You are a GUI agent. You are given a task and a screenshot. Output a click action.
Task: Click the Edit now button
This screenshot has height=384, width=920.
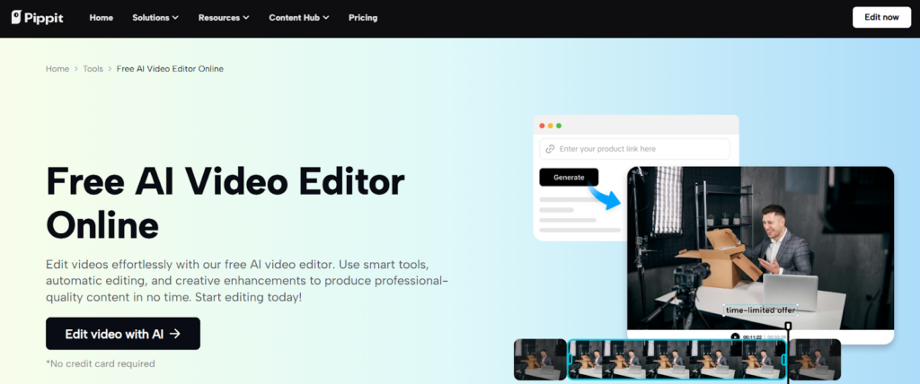(881, 18)
